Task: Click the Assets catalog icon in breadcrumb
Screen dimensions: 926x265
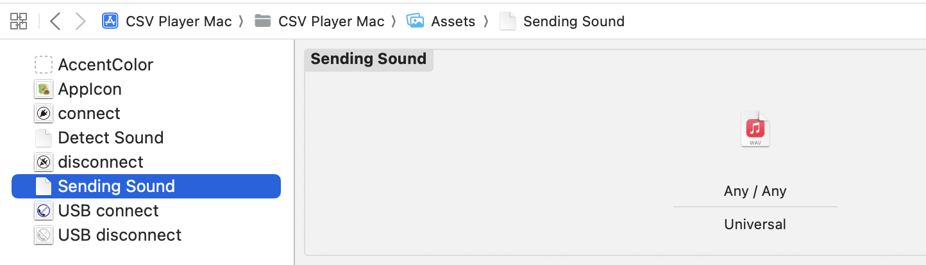Action: pyautogui.click(x=416, y=21)
